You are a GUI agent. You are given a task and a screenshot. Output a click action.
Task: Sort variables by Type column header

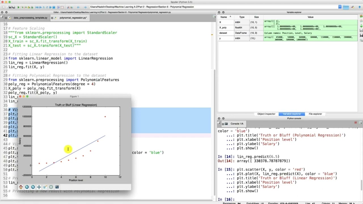click(x=242, y=17)
